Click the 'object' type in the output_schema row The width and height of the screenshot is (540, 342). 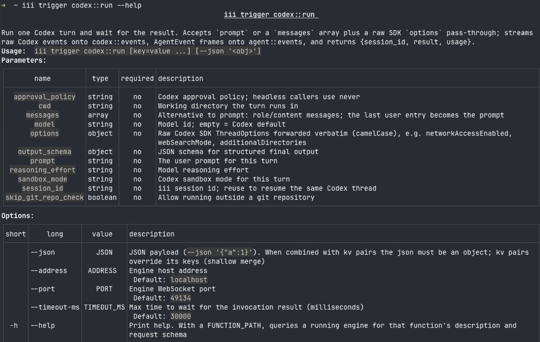tap(100, 152)
